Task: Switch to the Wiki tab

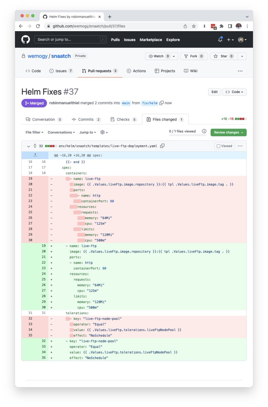Action: point(191,71)
